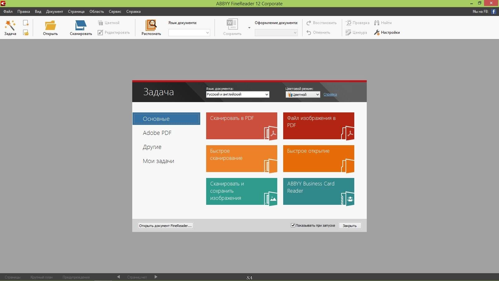Switch to the Крупный план bottom tab
The height and width of the screenshot is (281, 499).
coord(41,277)
